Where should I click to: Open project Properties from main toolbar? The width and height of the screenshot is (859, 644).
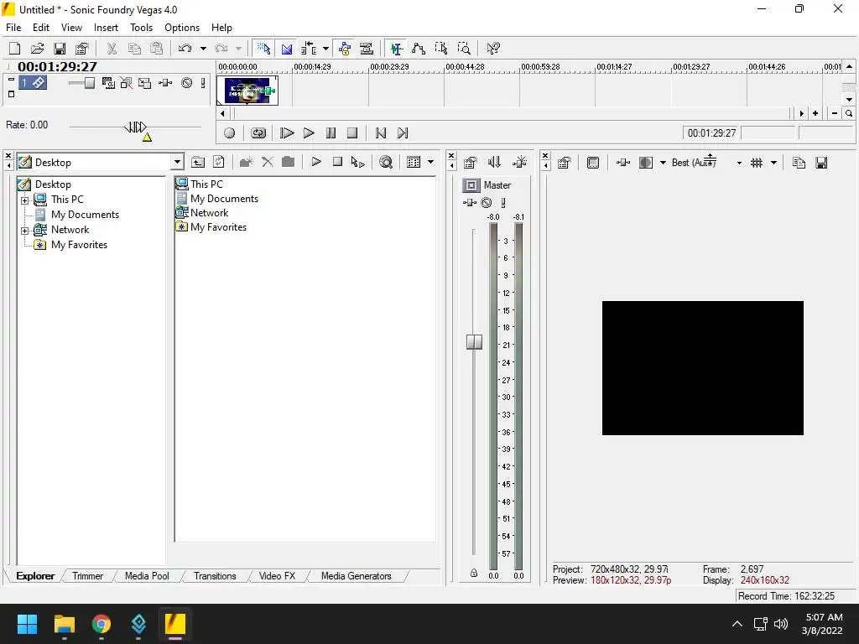[81, 49]
